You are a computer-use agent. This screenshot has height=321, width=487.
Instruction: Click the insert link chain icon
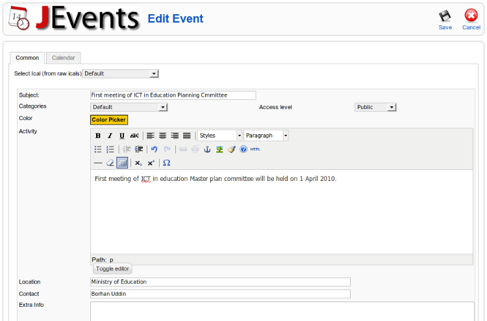pos(183,149)
